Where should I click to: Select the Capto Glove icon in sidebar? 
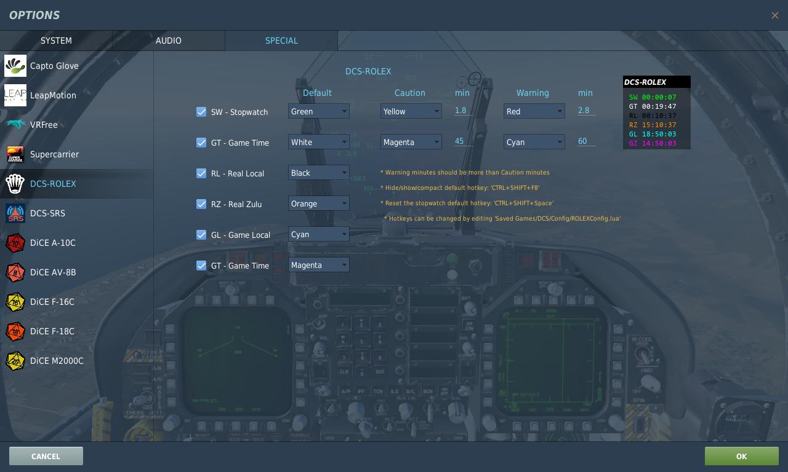point(15,66)
